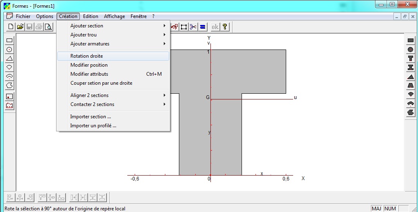418x212 pixels.
Task: Click the blue equals sign toolbar icon
Action: coord(202,27)
